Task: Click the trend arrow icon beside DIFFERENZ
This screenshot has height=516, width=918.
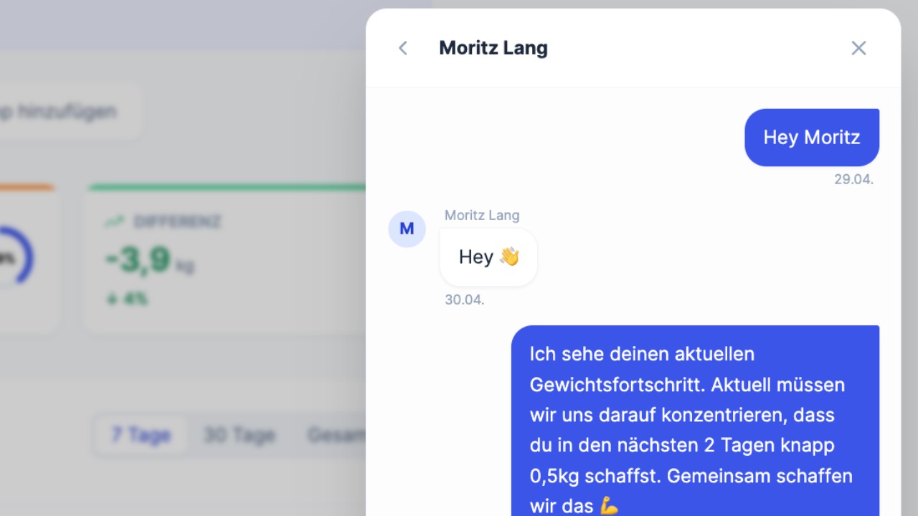Action: pyautogui.click(x=115, y=222)
